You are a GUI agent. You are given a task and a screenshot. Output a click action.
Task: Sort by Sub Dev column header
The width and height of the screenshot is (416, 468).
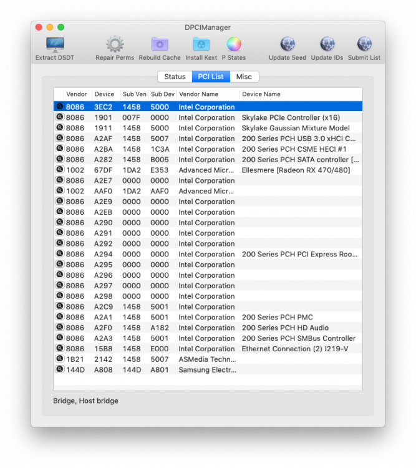point(163,94)
